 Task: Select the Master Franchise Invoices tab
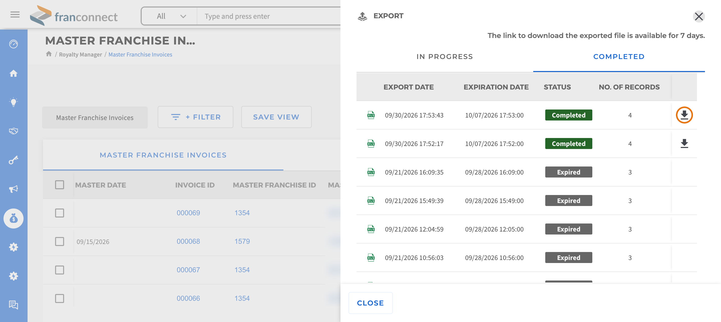click(163, 155)
